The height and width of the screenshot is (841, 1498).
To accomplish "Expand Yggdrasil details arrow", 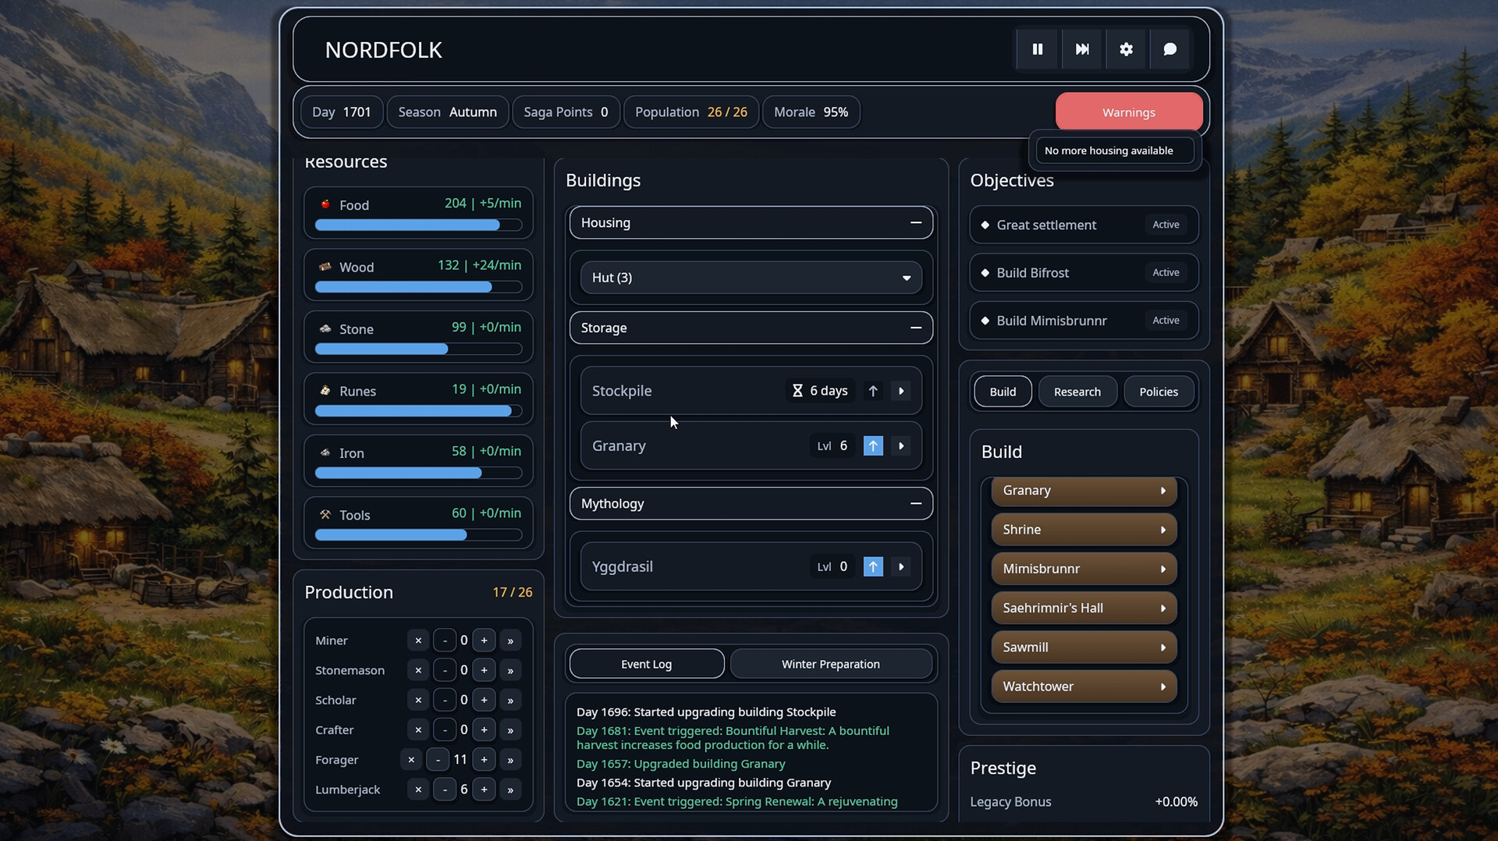I will pos(901,566).
